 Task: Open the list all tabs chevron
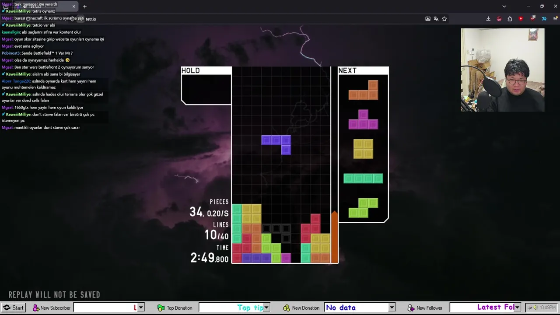pos(504,7)
